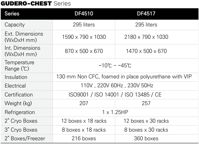Select the 130 mm Non CFC insulation text
The height and width of the screenshot is (144, 199).
coord(124,77)
